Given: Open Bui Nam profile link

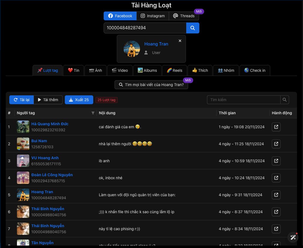Looking at the screenshot, I should click(39, 141).
